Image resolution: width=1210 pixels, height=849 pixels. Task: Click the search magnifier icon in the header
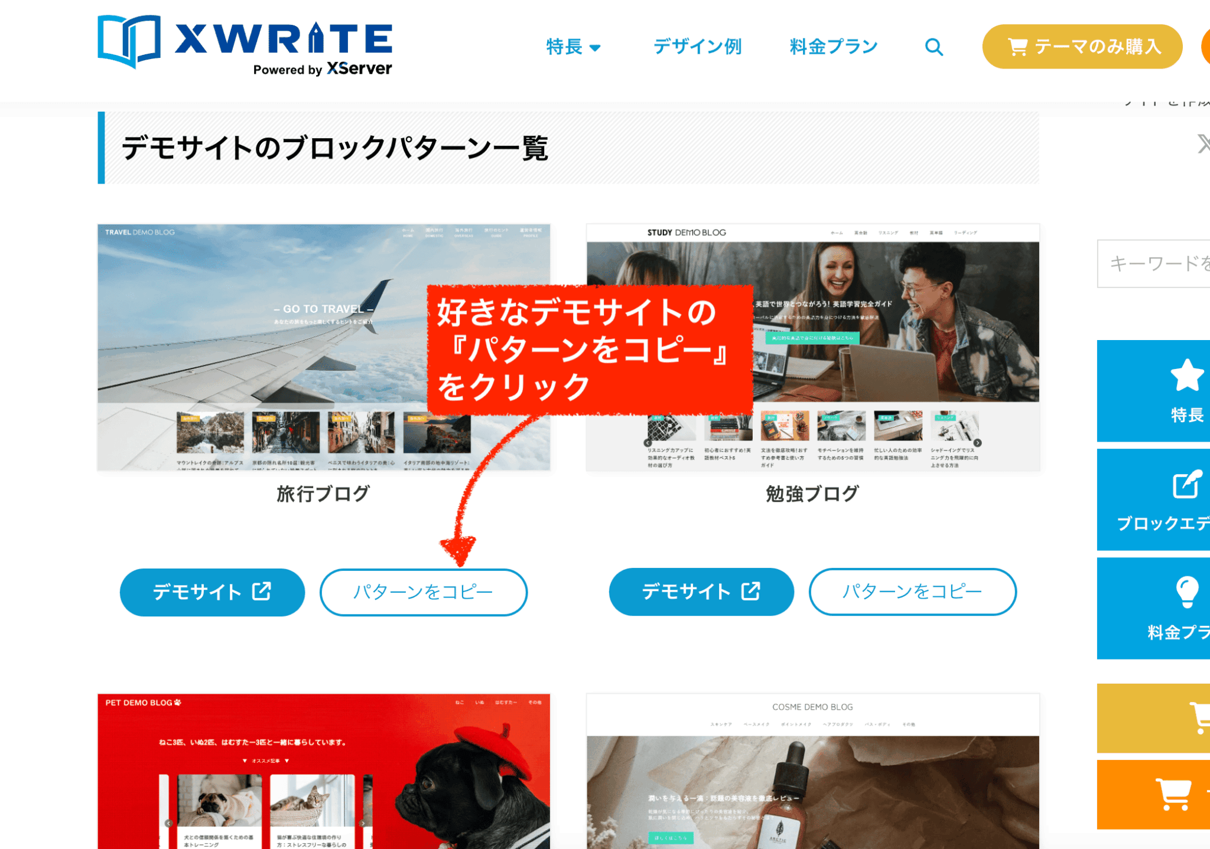click(932, 47)
